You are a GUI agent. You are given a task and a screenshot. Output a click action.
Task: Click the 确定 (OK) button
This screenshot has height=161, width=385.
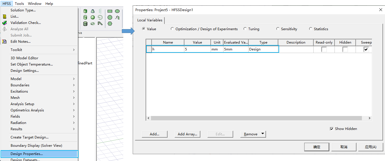(x=317, y=147)
